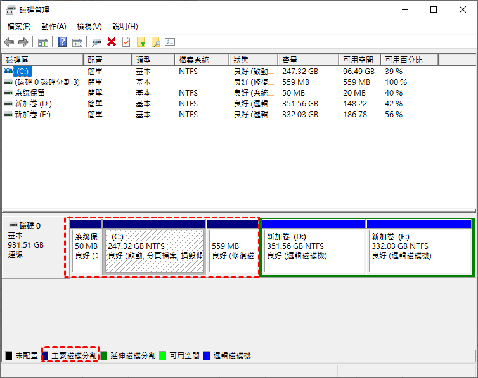This screenshot has height=378, width=478.
Task: Click the 新加卷 (E:) row drive icon
Action: pos(8,115)
